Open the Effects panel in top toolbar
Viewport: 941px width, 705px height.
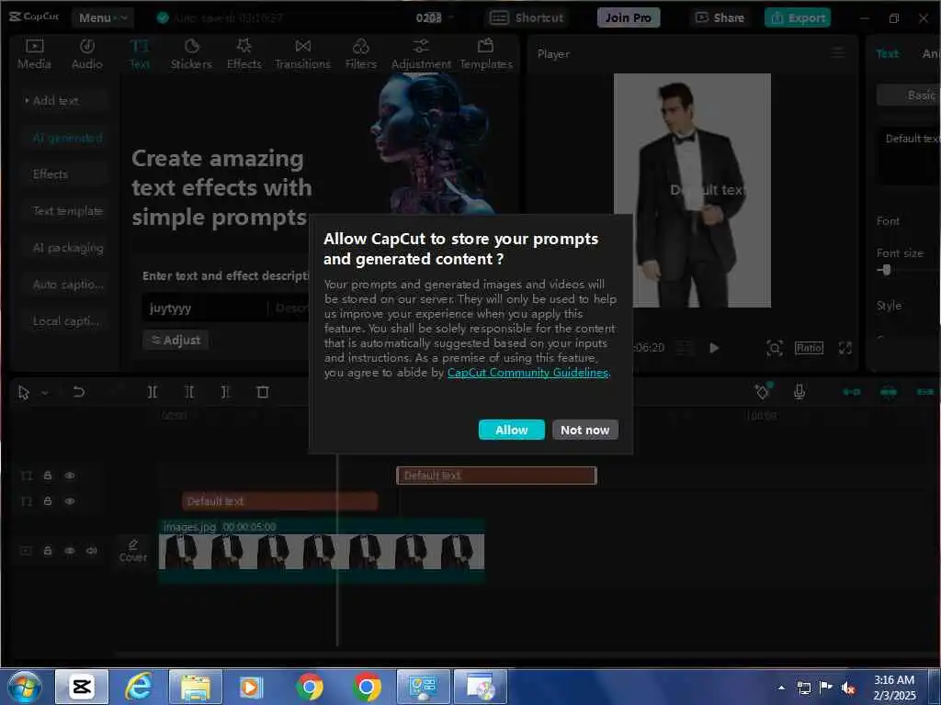[x=244, y=54]
